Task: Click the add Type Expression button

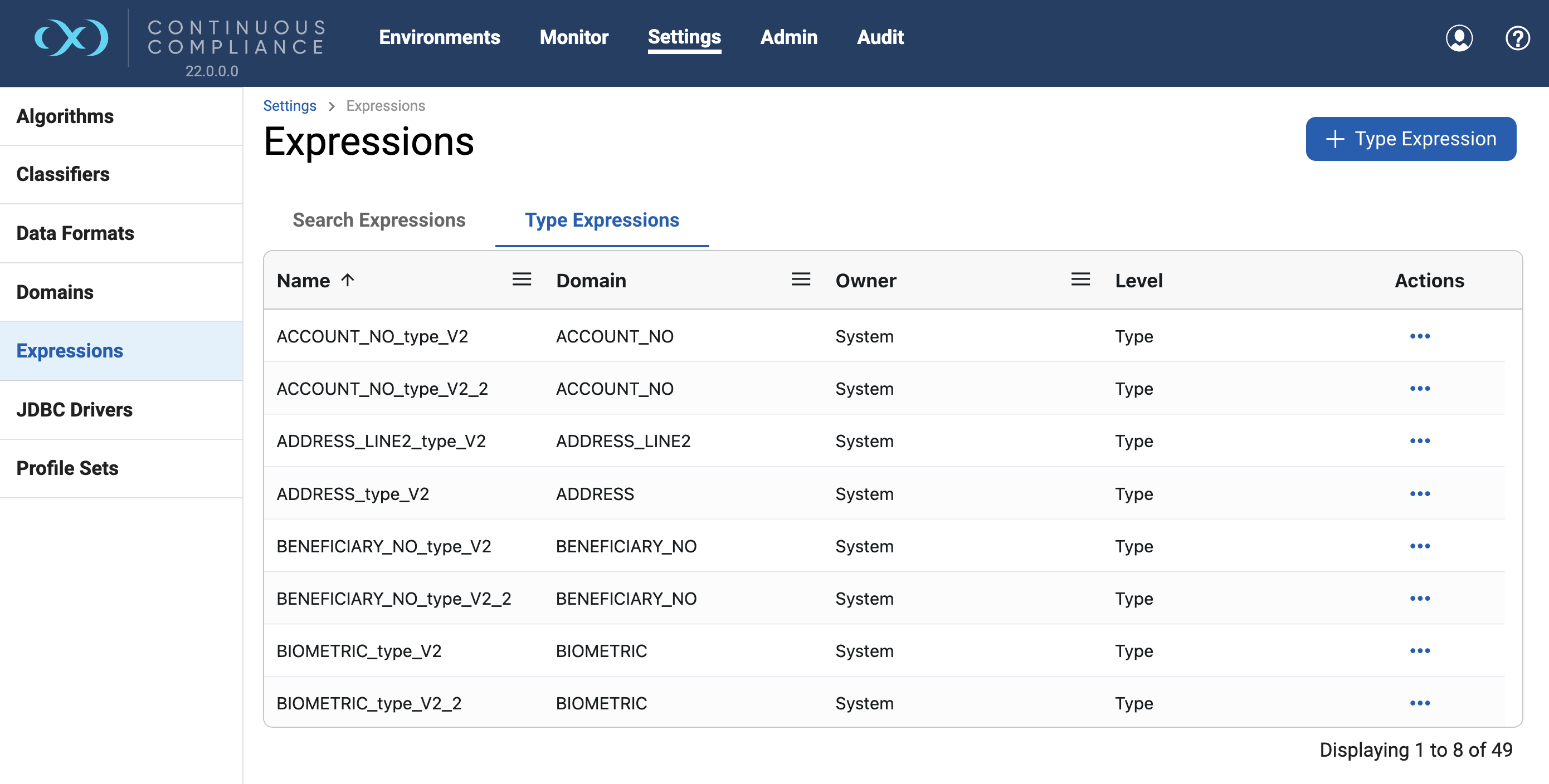Action: [1410, 139]
